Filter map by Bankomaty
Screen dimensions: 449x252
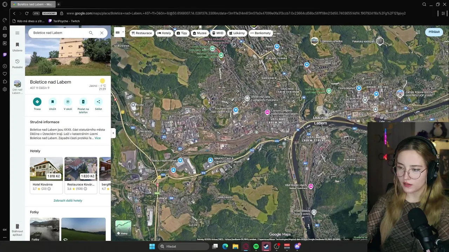[x=261, y=33]
